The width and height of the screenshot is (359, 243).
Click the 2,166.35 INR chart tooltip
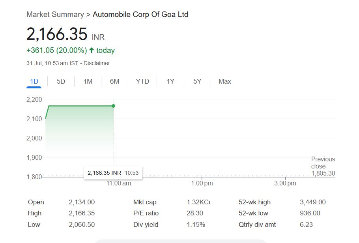(113, 173)
